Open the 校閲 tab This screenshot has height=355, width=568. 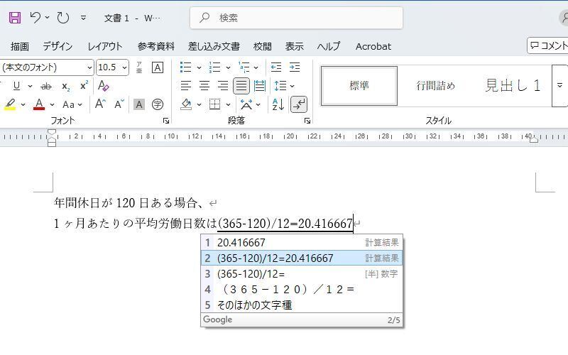click(262, 46)
